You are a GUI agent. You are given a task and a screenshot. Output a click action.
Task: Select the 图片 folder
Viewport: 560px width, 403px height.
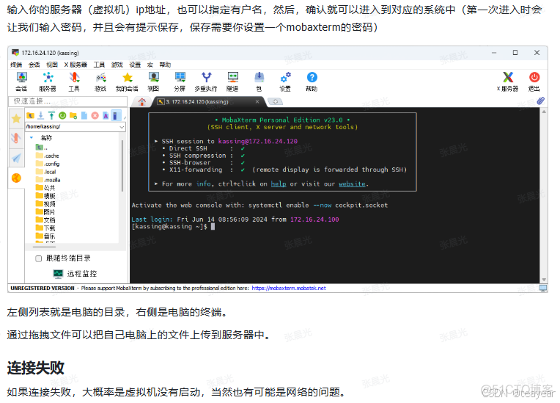point(45,212)
